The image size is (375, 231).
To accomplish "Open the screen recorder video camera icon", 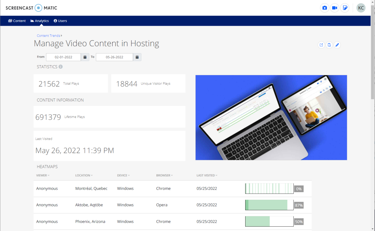I will 335,8.
